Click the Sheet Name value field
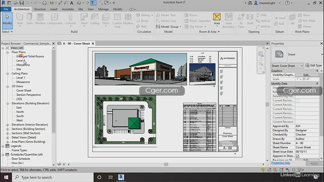This screenshot has width=324, height=182. click(x=307, y=147)
